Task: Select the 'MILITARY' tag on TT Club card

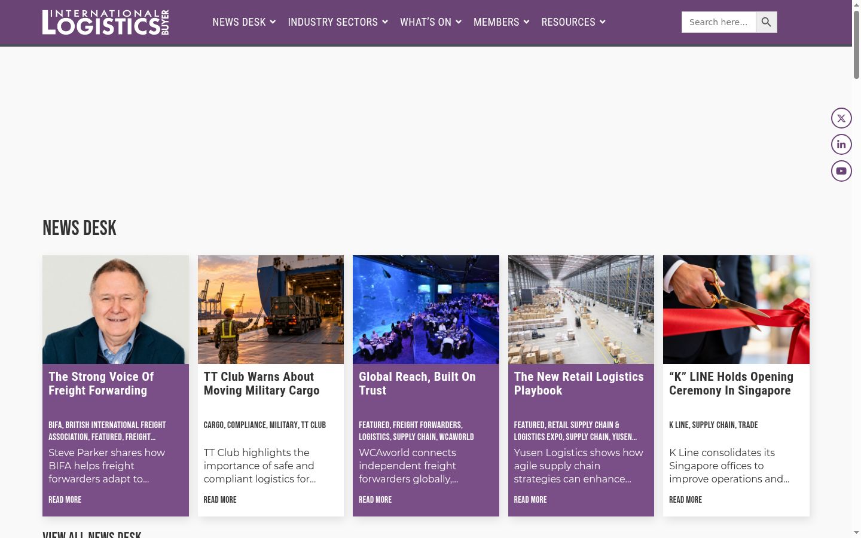Action: click(x=283, y=425)
